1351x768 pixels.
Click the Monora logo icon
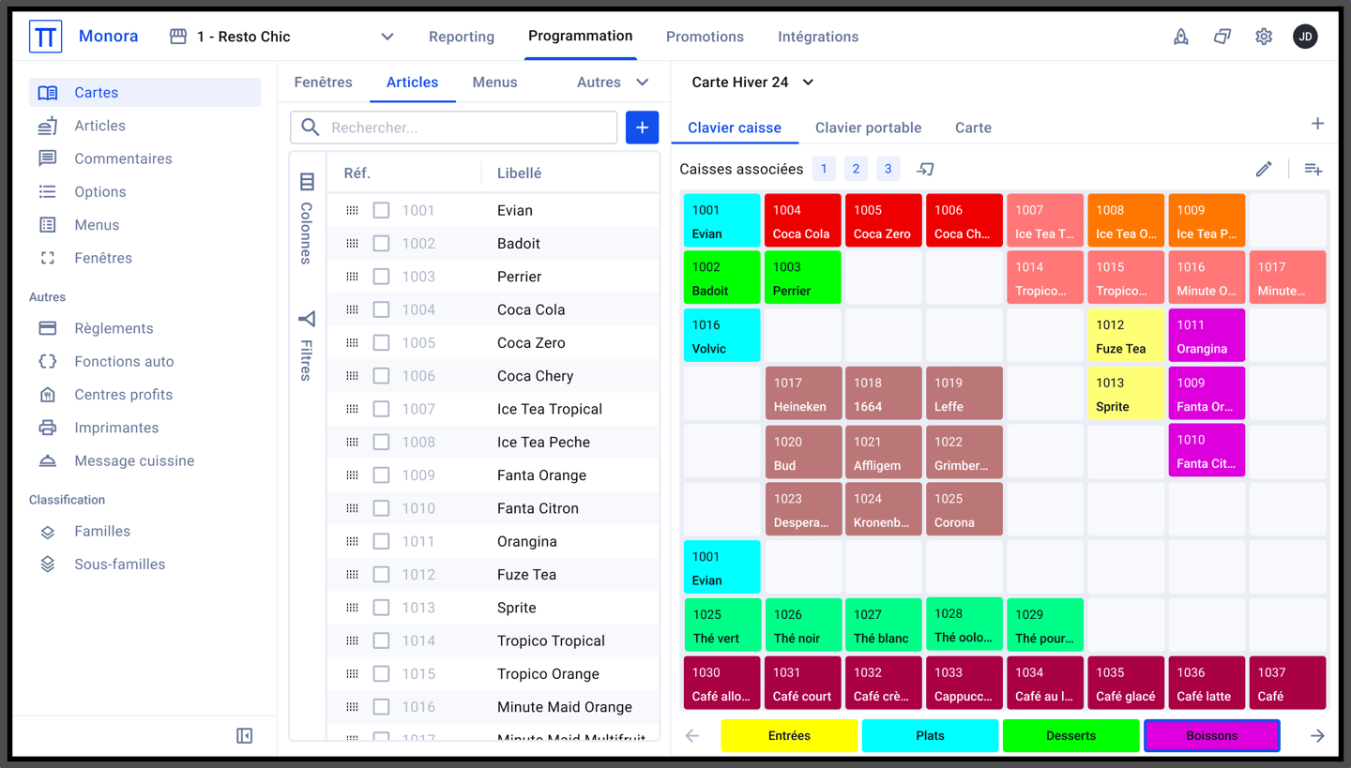(x=45, y=37)
